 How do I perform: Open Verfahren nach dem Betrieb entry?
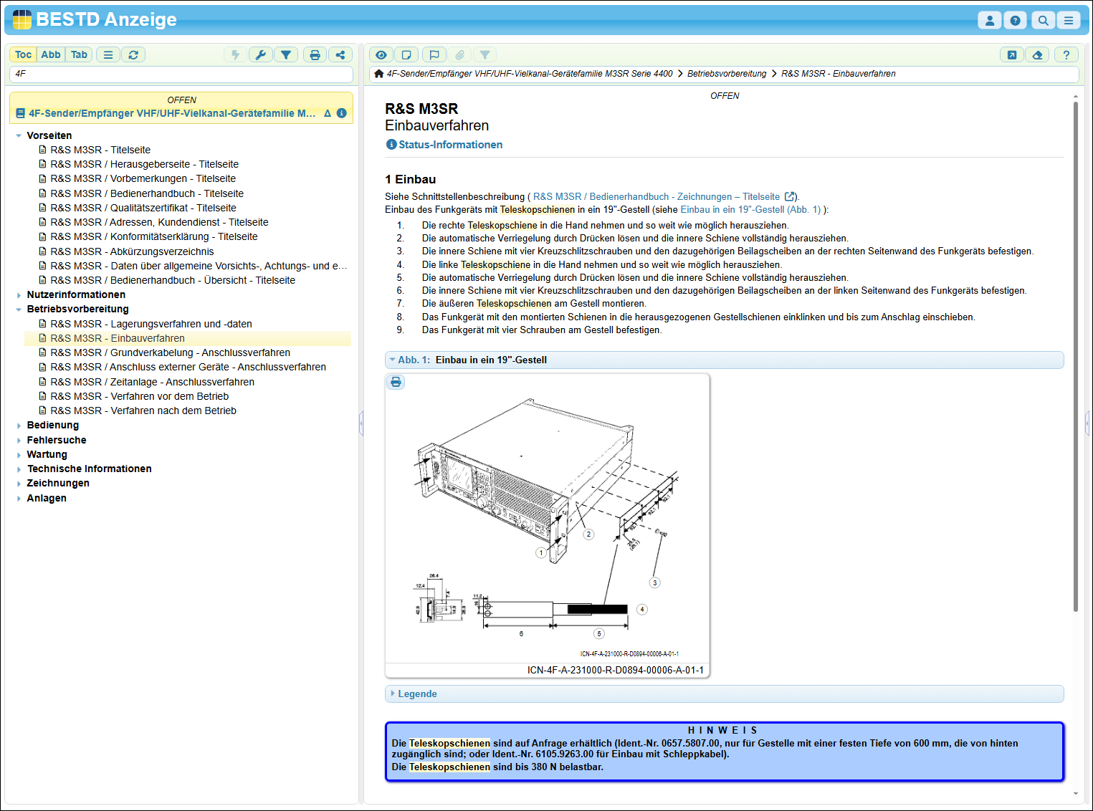tap(143, 411)
